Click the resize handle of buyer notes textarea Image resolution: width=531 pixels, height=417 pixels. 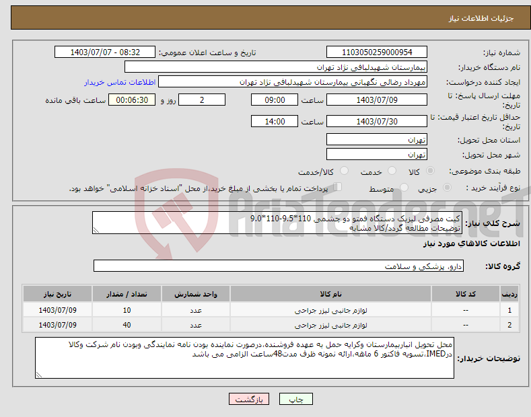pyautogui.click(x=39, y=375)
